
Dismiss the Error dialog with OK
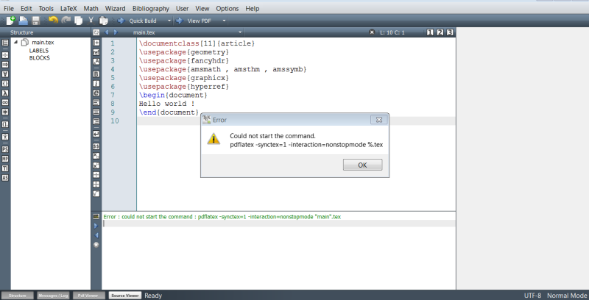tap(362, 165)
